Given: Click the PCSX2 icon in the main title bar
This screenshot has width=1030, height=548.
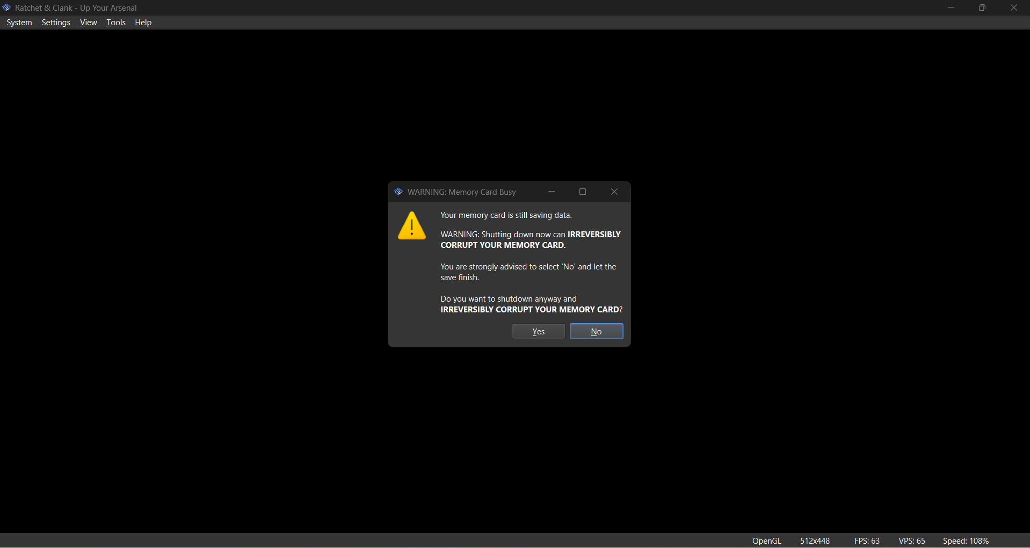Looking at the screenshot, I should pos(6,8).
